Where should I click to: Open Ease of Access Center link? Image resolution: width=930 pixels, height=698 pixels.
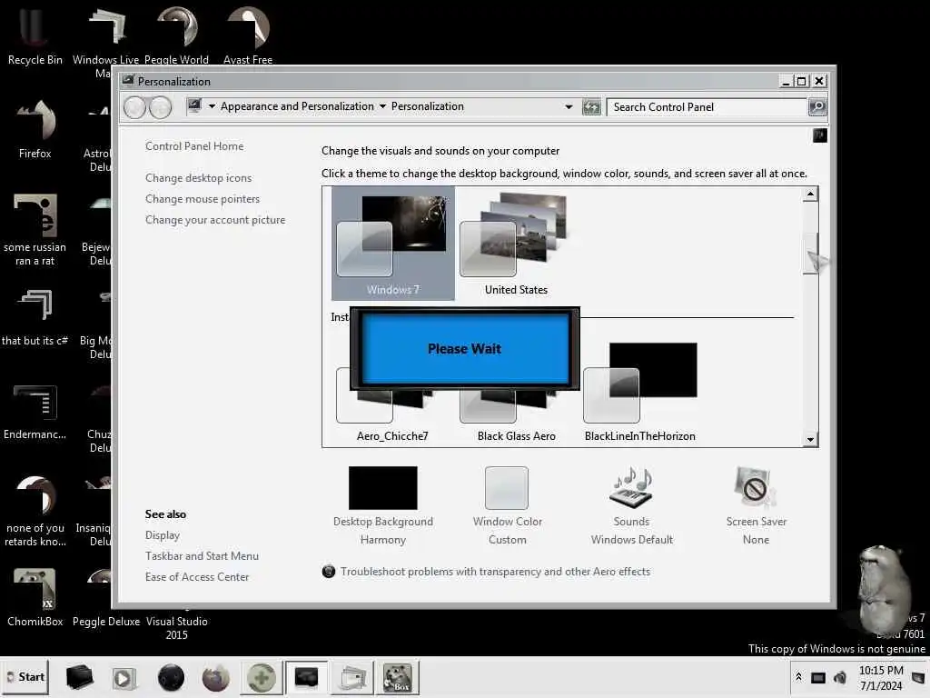pos(197,577)
